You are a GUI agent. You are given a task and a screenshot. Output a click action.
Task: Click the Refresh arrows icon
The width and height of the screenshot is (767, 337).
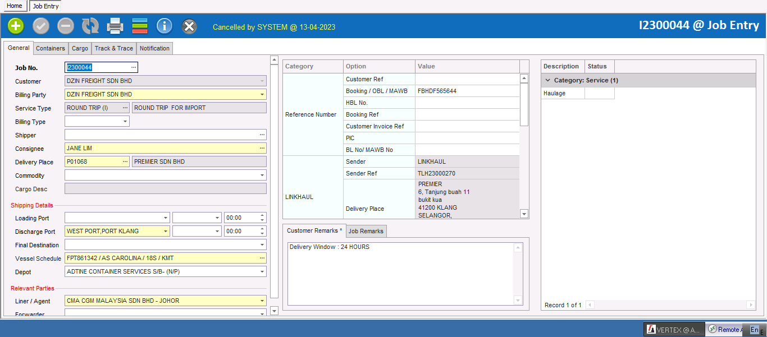coord(90,26)
